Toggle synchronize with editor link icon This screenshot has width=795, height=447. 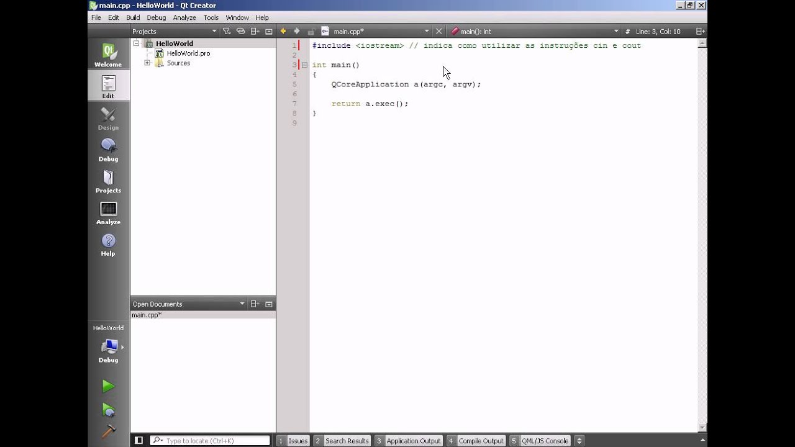[240, 31]
